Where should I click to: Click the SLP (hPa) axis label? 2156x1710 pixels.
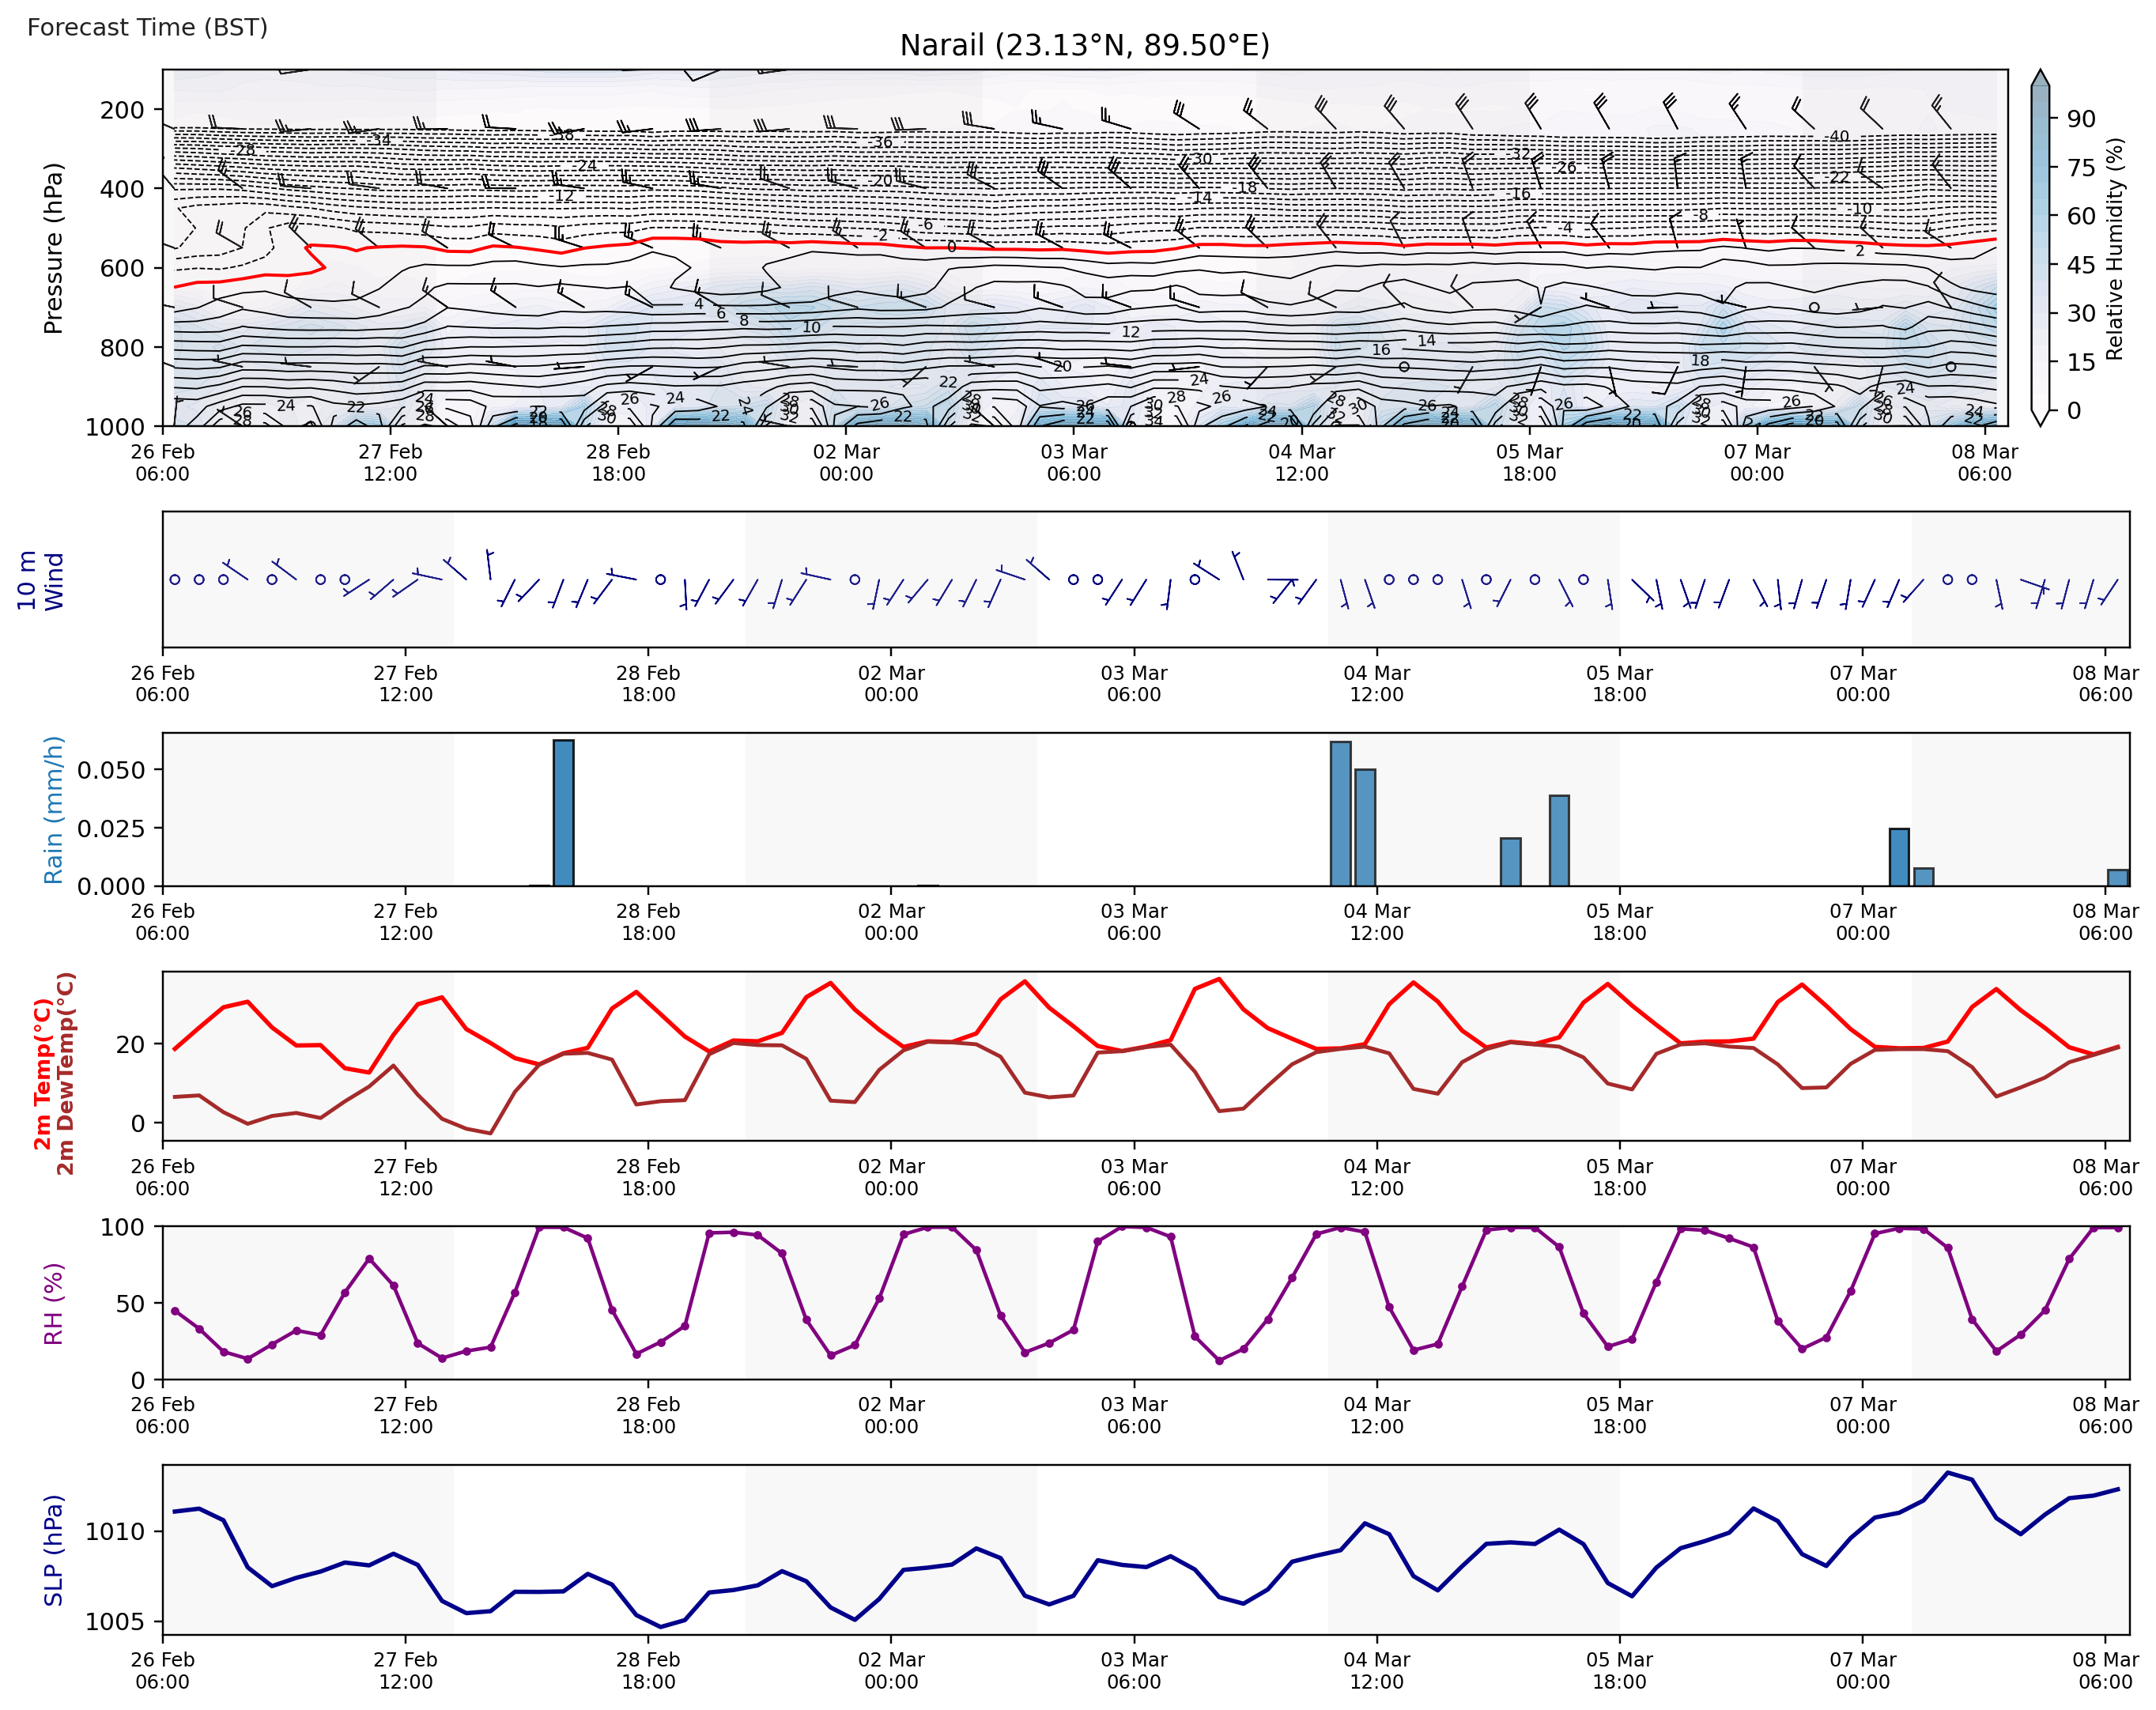53,1550
